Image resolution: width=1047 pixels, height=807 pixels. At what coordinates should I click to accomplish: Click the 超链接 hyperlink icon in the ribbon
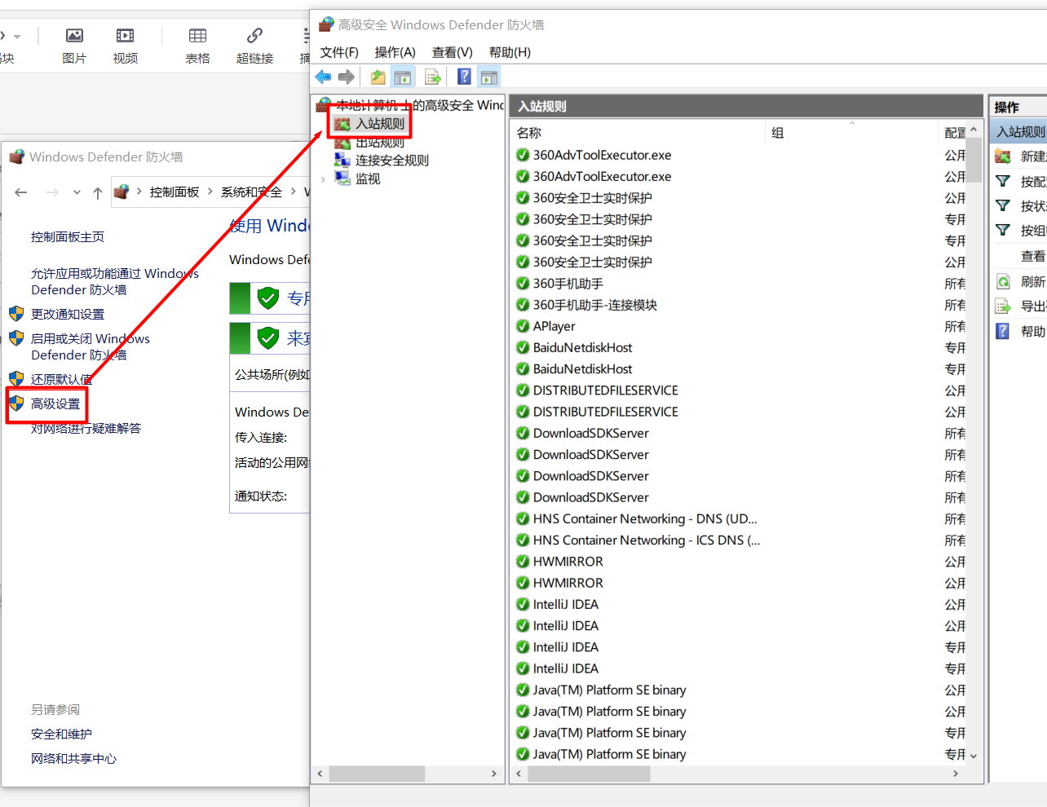[x=254, y=36]
